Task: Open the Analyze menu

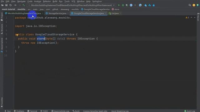Action: [37, 1]
